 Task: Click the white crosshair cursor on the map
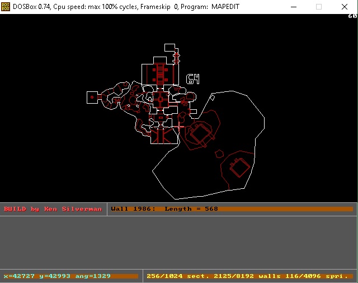[180, 127]
